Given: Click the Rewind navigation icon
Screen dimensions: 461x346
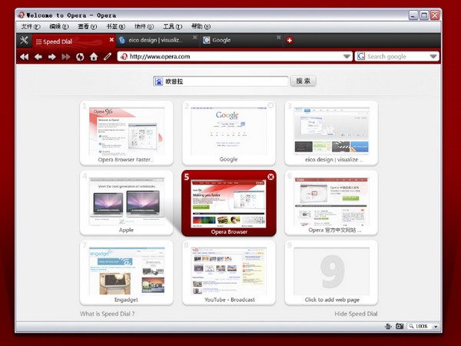Looking at the screenshot, I should coord(25,57).
